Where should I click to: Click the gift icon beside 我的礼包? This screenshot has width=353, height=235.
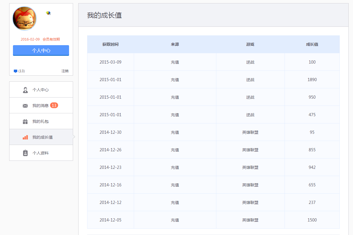pyautogui.click(x=25, y=121)
